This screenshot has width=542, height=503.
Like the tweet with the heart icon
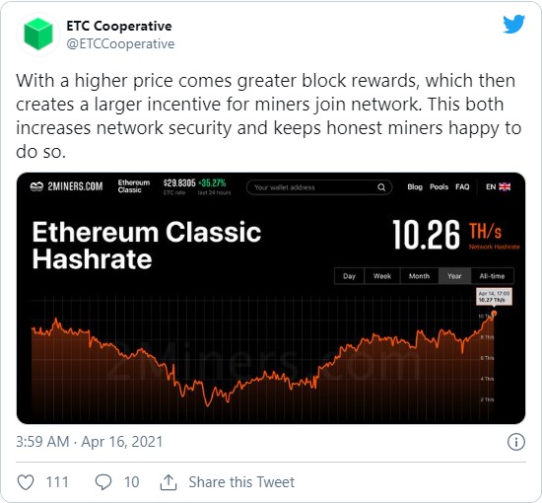[26, 482]
